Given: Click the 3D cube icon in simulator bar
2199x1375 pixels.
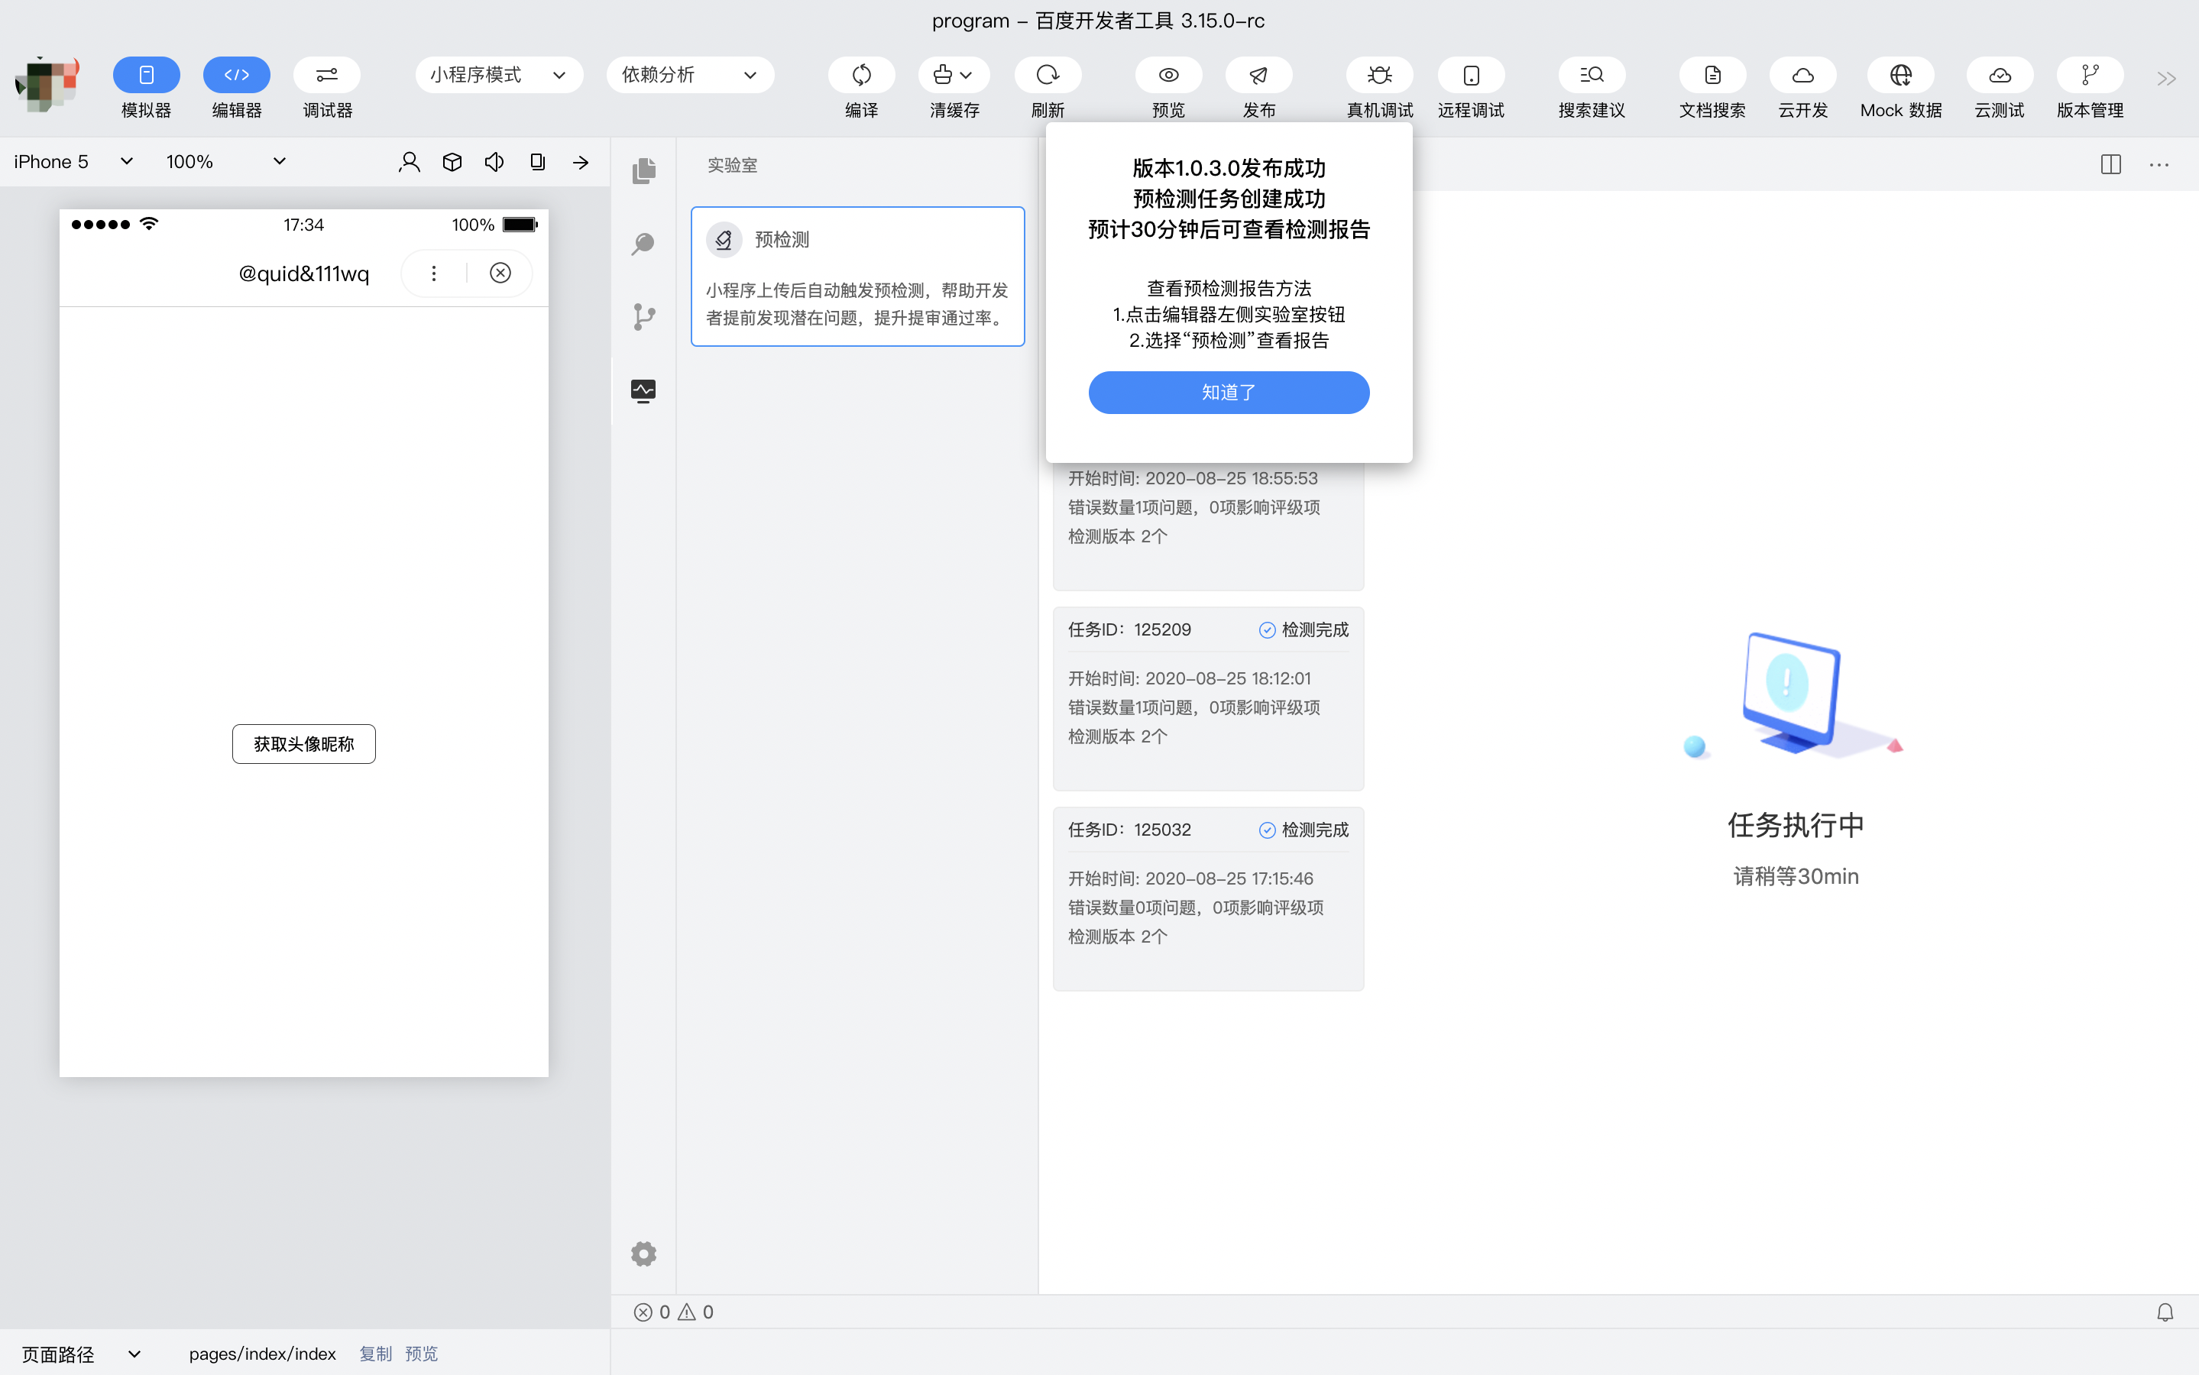Looking at the screenshot, I should 452,162.
